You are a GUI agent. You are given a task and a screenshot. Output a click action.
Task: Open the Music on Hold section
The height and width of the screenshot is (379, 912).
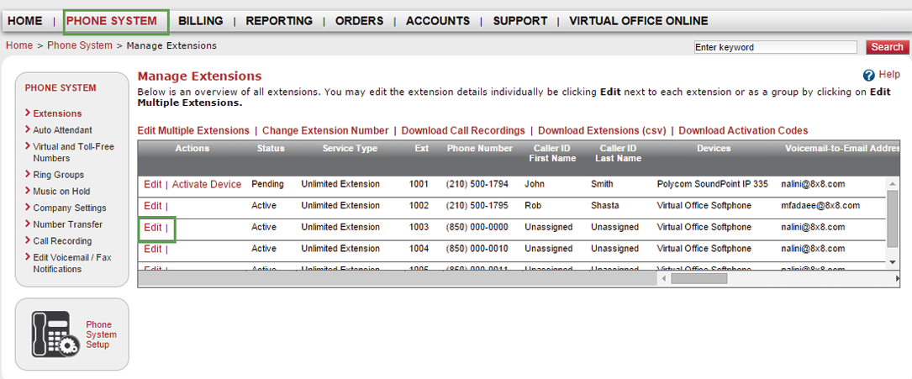pos(61,192)
